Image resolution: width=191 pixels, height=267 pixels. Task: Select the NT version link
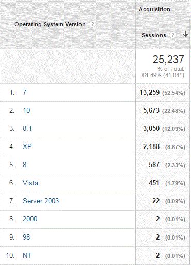point(27,255)
